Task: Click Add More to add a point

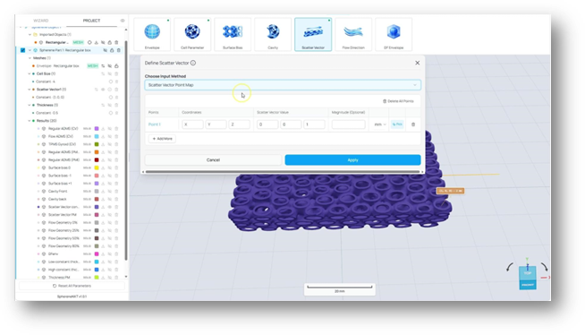Action: coord(162,139)
